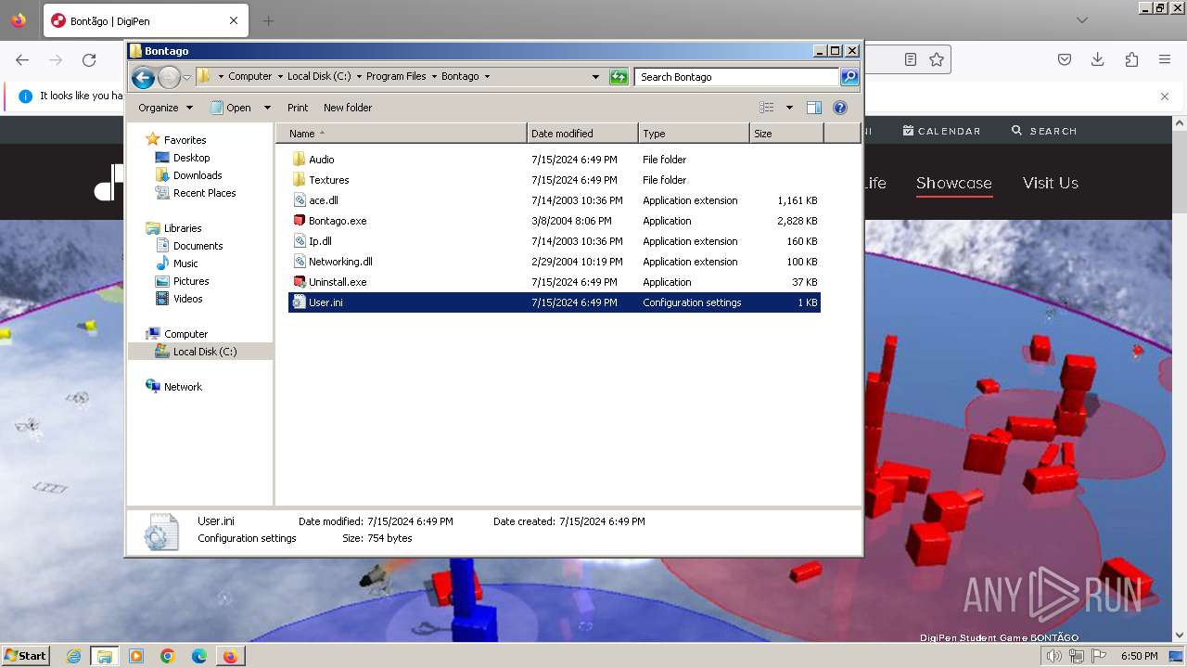Image resolution: width=1187 pixels, height=668 pixels.
Task: Click the Start button
Action: [25, 656]
